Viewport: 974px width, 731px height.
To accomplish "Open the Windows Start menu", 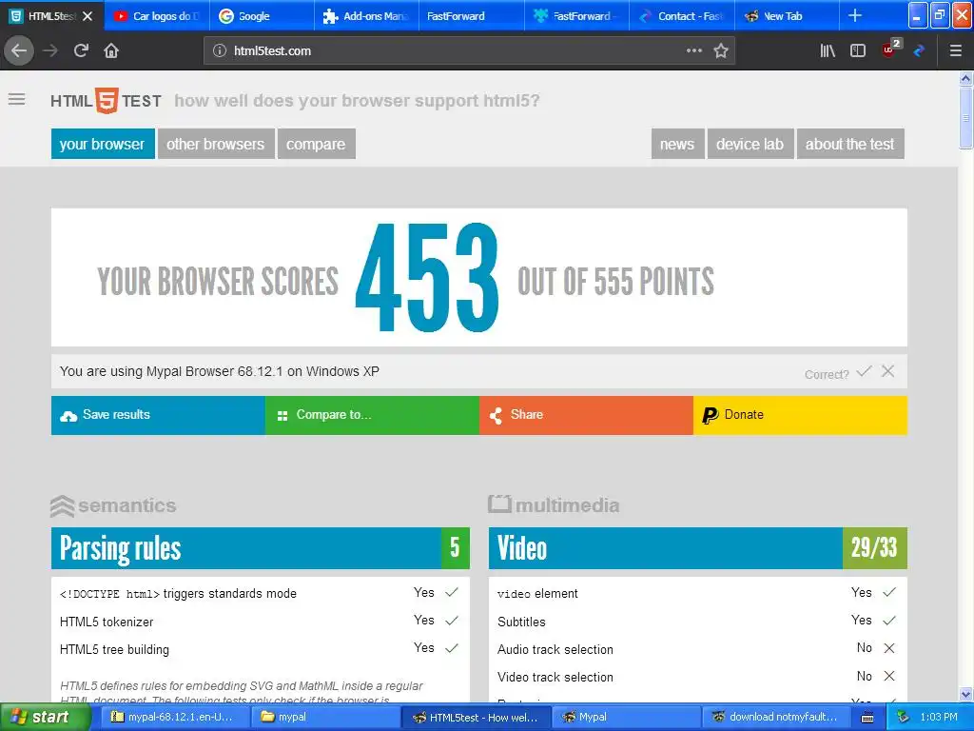I will (x=45, y=717).
